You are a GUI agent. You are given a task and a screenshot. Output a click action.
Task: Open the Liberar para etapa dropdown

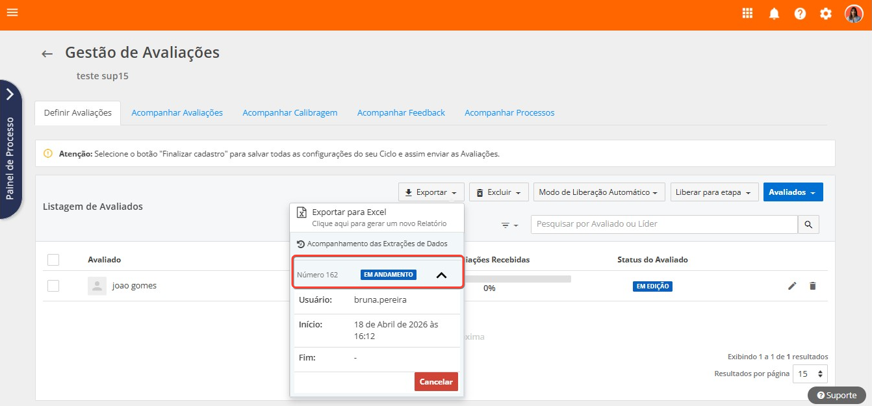pyautogui.click(x=714, y=192)
